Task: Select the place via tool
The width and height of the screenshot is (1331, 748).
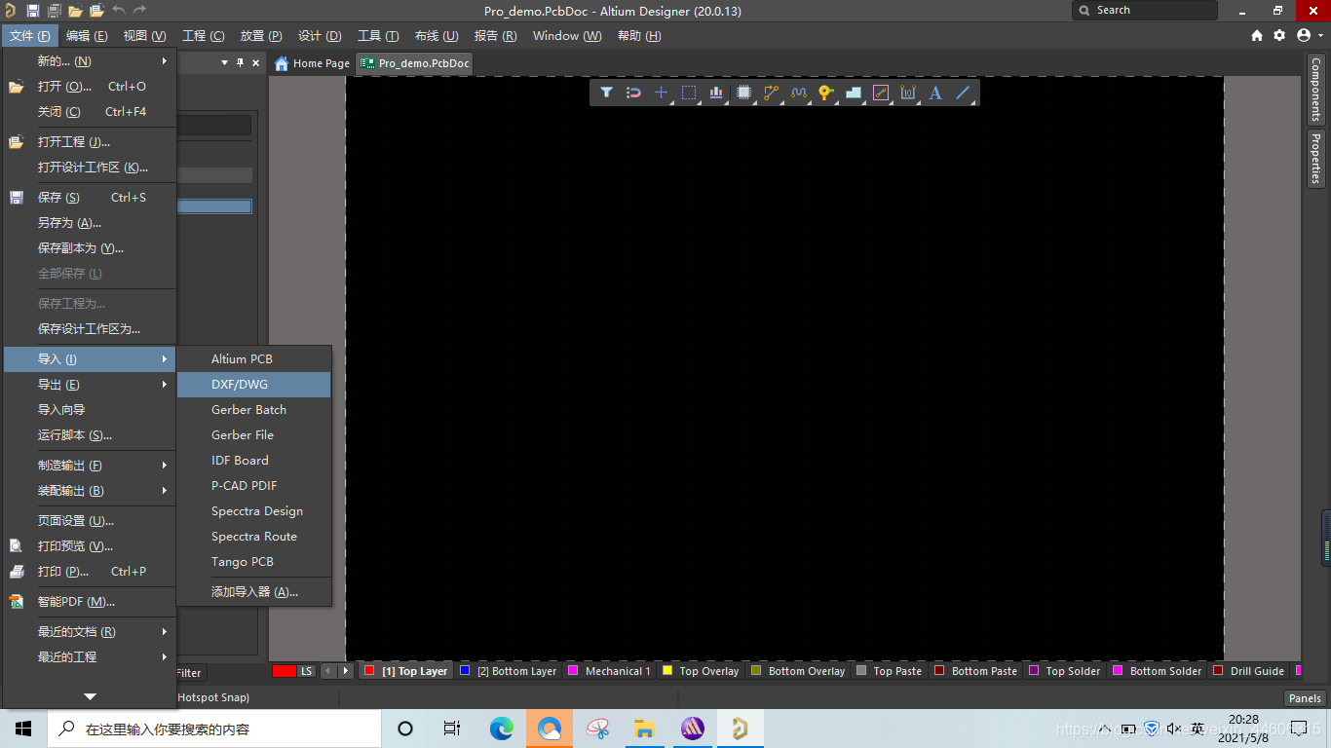Action: click(x=826, y=93)
